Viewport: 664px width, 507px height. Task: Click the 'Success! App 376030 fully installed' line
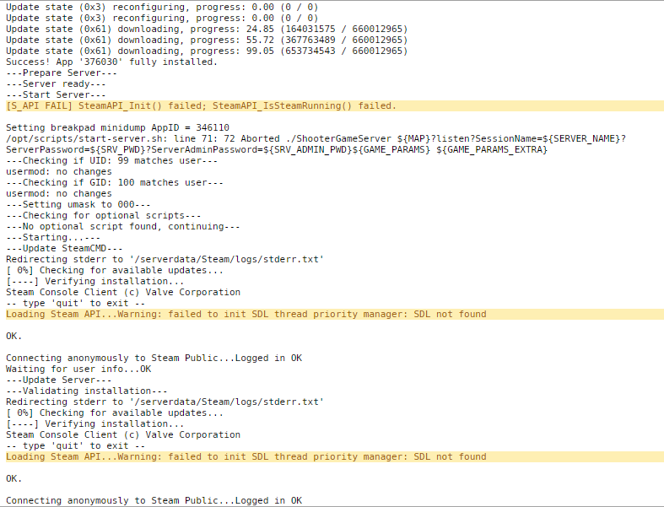[x=111, y=62]
